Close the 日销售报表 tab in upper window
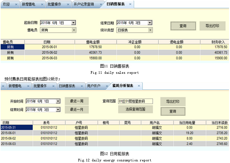Viewport: 230px width, 163px height. [130, 4]
